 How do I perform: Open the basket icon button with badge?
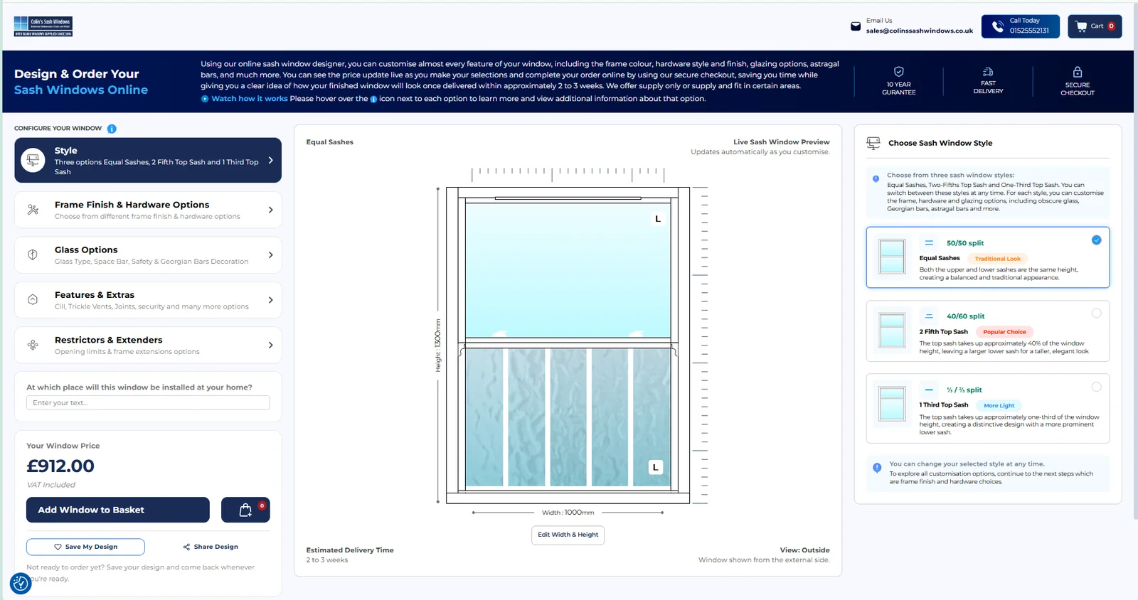pyautogui.click(x=245, y=510)
